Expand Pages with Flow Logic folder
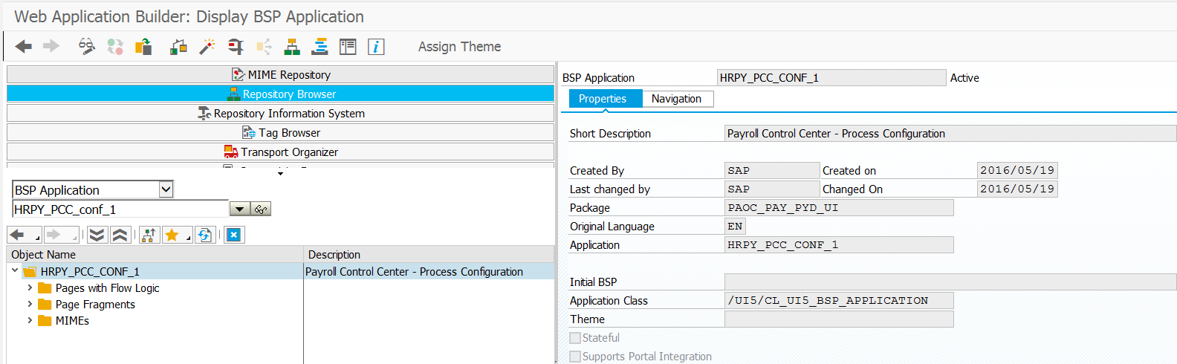 pyautogui.click(x=30, y=287)
